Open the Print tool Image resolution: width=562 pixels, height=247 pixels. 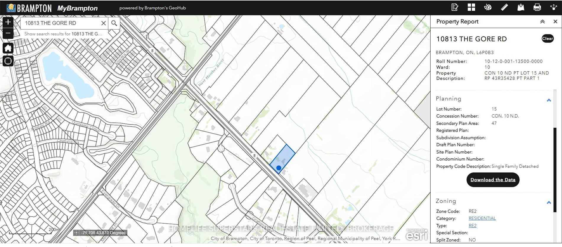pos(537,7)
